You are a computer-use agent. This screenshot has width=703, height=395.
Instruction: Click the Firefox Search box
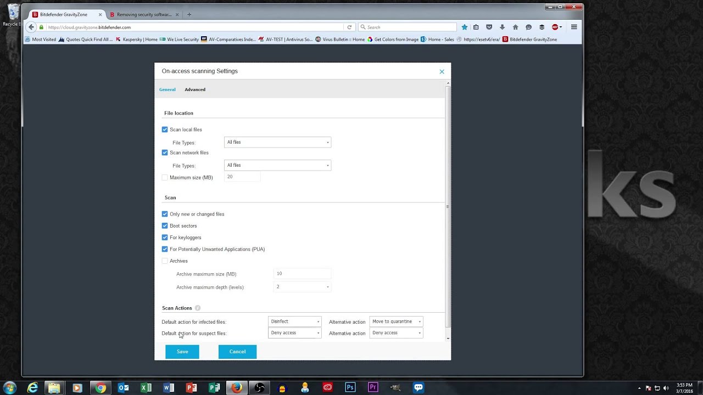click(408, 27)
